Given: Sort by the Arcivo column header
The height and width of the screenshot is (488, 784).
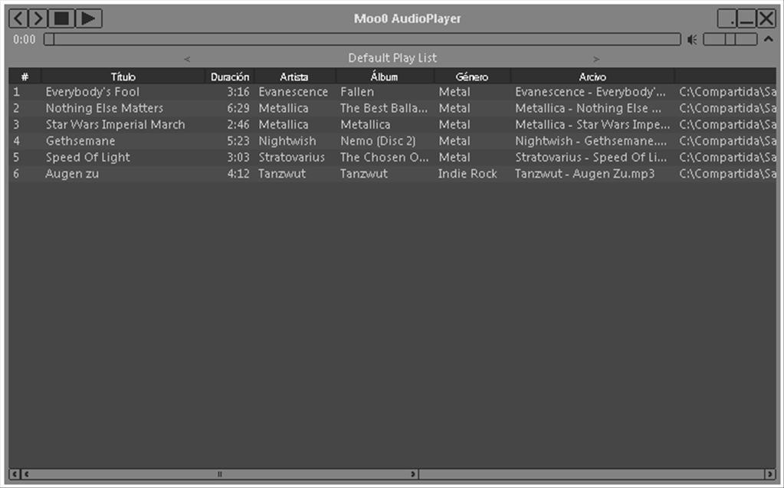Looking at the screenshot, I should click(592, 77).
